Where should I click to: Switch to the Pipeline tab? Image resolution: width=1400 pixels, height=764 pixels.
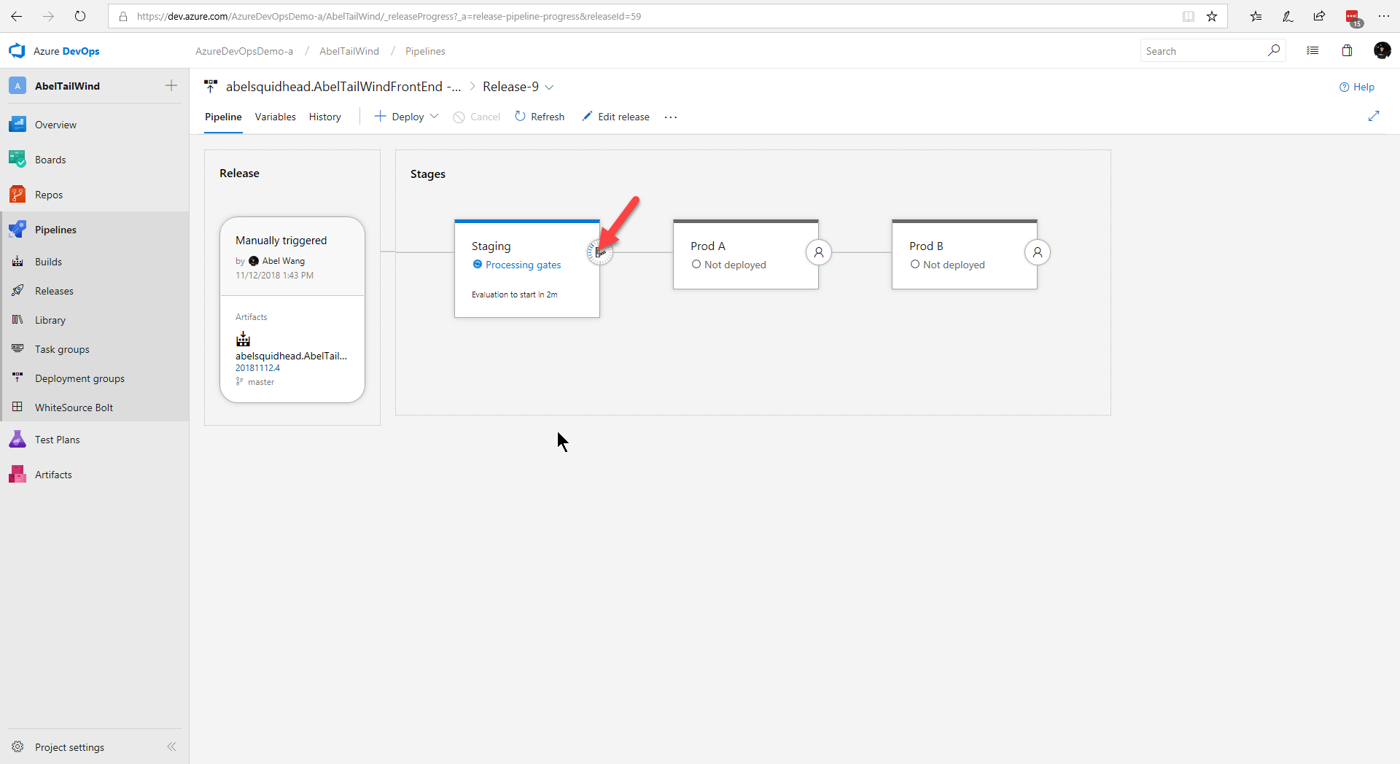click(223, 117)
